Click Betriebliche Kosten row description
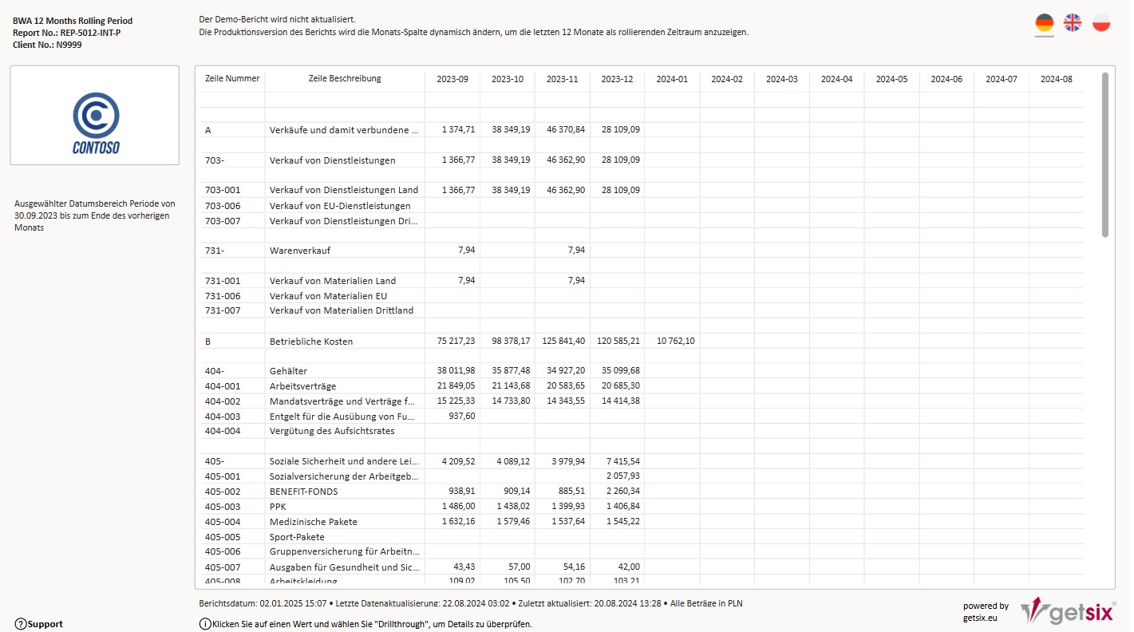The image size is (1134, 632). tap(311, 342)
